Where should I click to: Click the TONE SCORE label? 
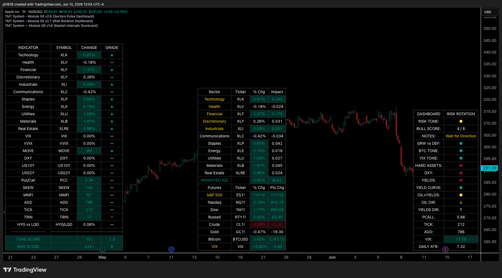(28, 239)
